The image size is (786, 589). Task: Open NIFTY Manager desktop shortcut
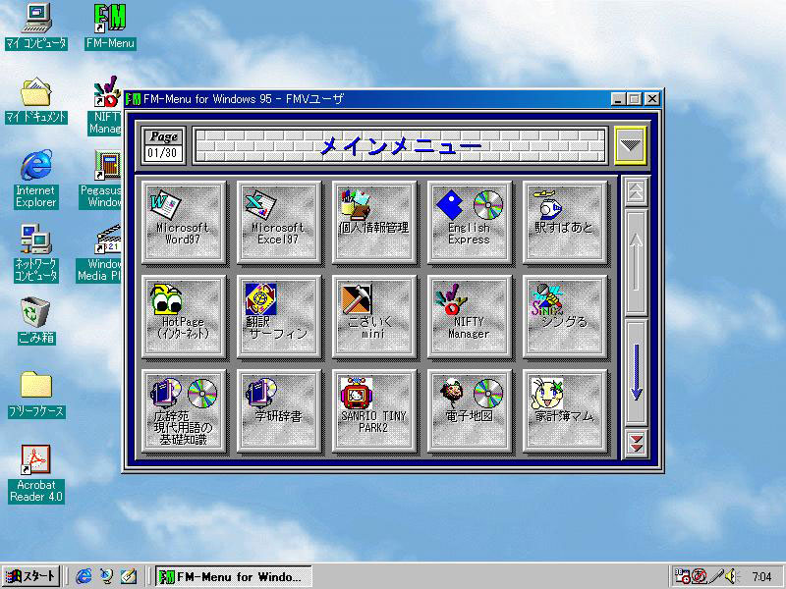[x=106, y=105]
